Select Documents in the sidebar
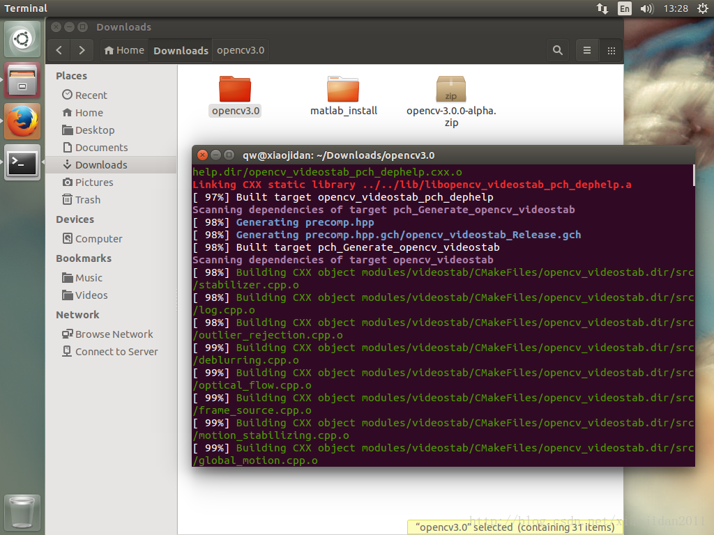 tap(101, 148)
